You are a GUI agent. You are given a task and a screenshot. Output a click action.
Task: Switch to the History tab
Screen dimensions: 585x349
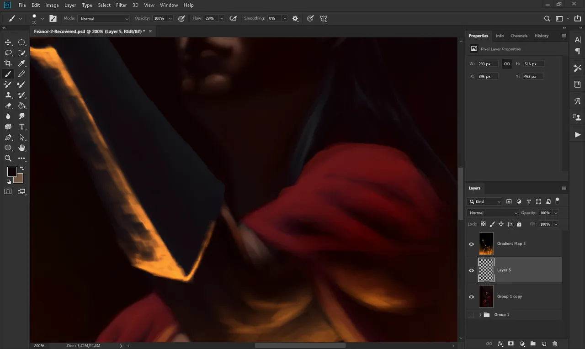point(542,36)
